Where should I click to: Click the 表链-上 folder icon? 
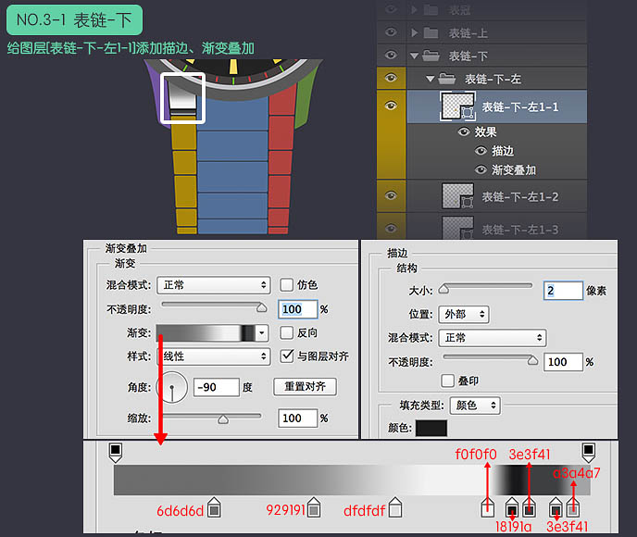(x=431, y=32)
